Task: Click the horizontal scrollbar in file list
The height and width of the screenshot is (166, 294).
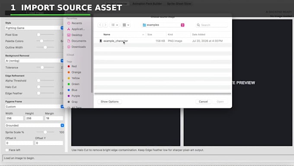Action: 163,94
